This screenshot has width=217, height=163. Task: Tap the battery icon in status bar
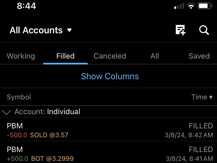tap(205, 6)
